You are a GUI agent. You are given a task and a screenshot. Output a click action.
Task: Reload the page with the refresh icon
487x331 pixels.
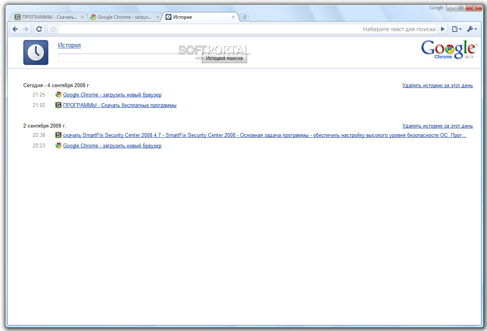point(39,29)
